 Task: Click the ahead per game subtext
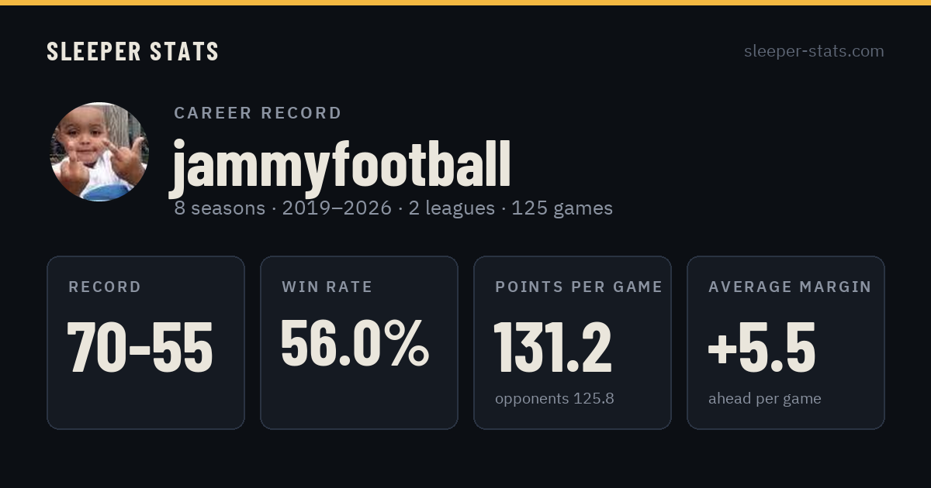pyautogui.click(x=765, y=399)
